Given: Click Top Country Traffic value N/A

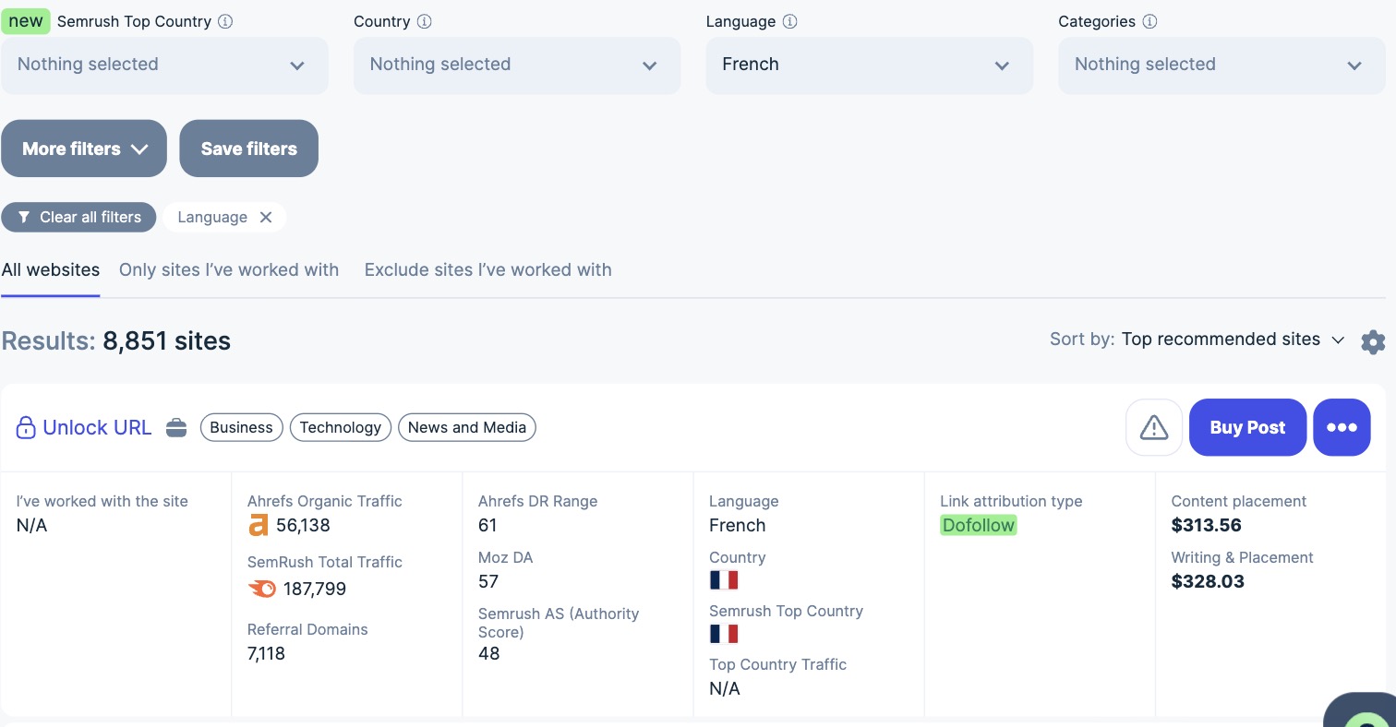Looking at the screenshot, I should coord(725,689).
